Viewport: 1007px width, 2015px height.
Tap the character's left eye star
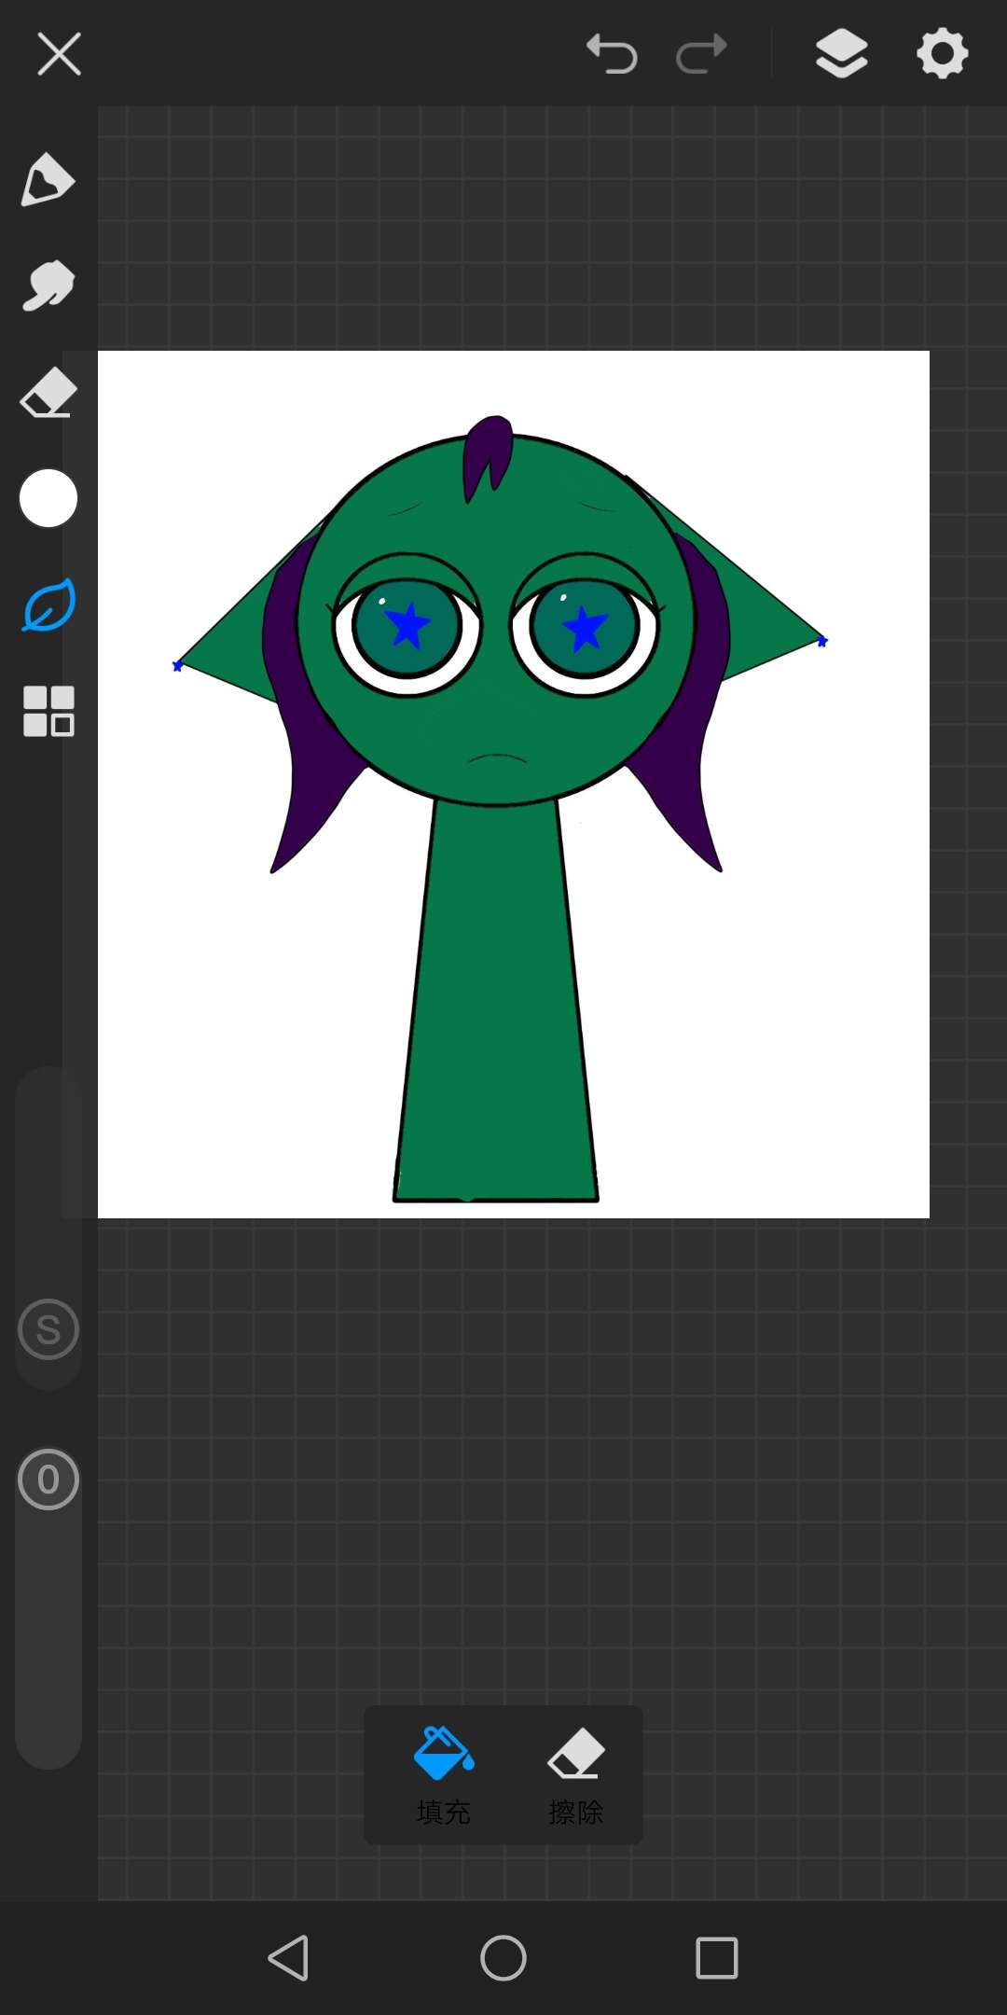[x=407, y=626]
